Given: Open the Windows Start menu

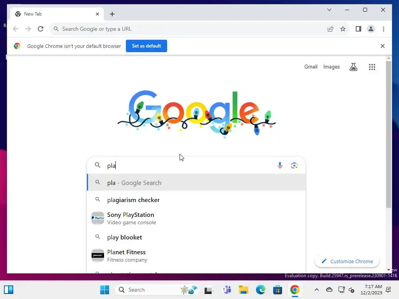Looking at the screenshot, I should [x=104, y=290].
